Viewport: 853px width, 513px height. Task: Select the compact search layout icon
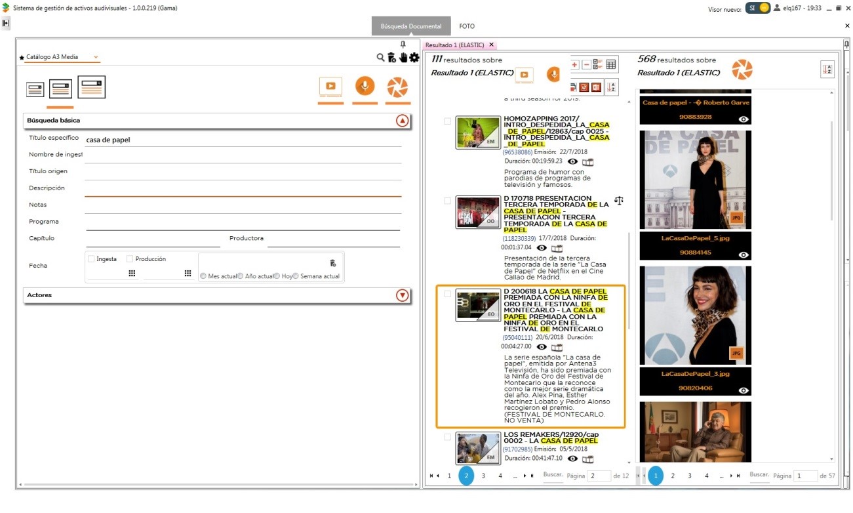coord(35,90)
